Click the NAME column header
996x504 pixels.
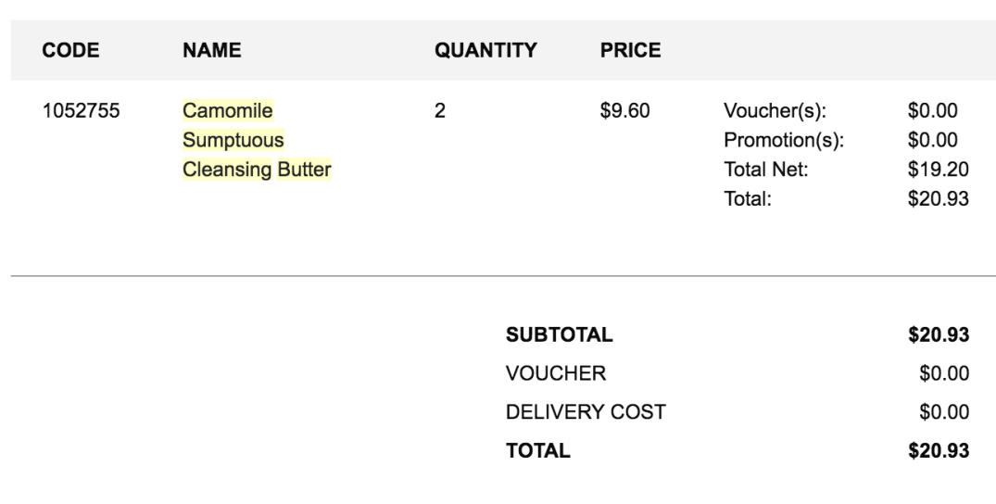(211, 51)
